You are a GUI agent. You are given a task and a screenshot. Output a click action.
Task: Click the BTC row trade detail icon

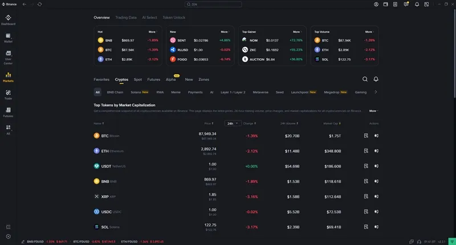(x=366, y=136)
